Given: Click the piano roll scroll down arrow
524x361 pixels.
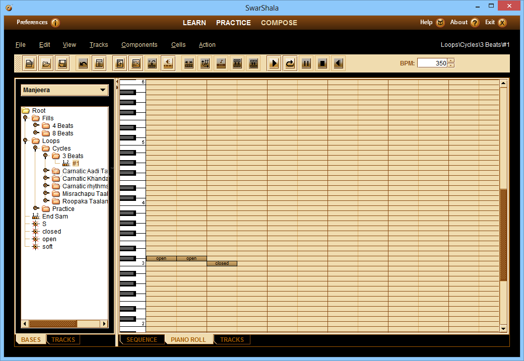Looking at the screenshot, I should (504, 329).
